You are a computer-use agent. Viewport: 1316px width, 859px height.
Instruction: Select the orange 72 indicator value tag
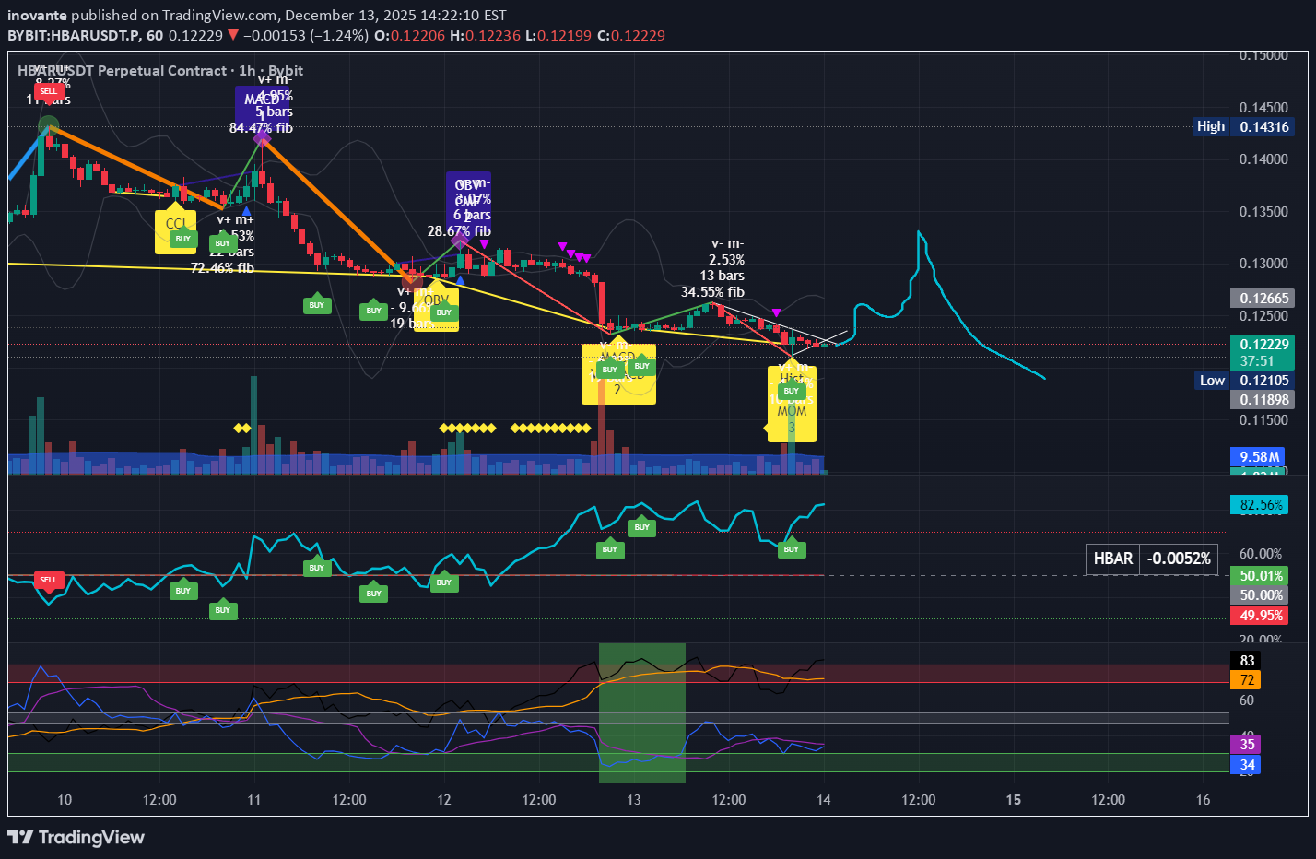tap(1246, 680)
